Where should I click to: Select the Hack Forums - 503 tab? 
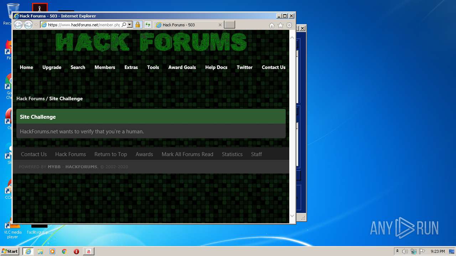[x=188, y=25]
